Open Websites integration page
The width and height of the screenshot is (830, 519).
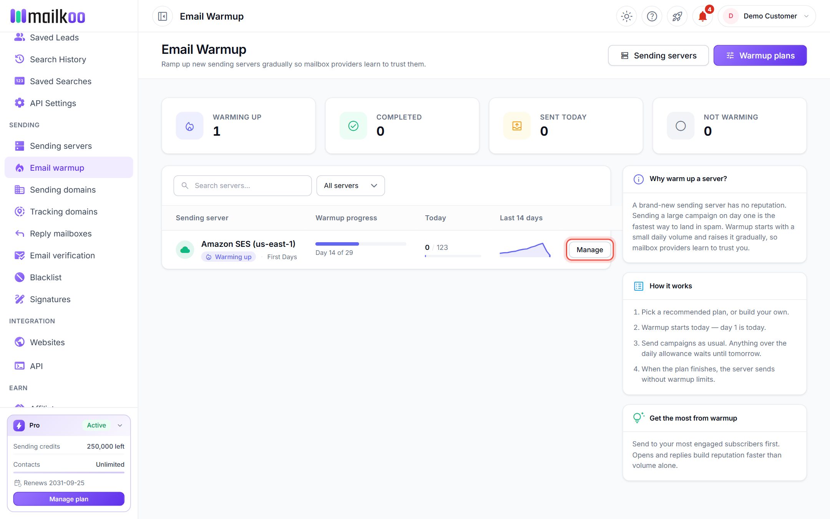pyautogui.click(x=69, y=342)
